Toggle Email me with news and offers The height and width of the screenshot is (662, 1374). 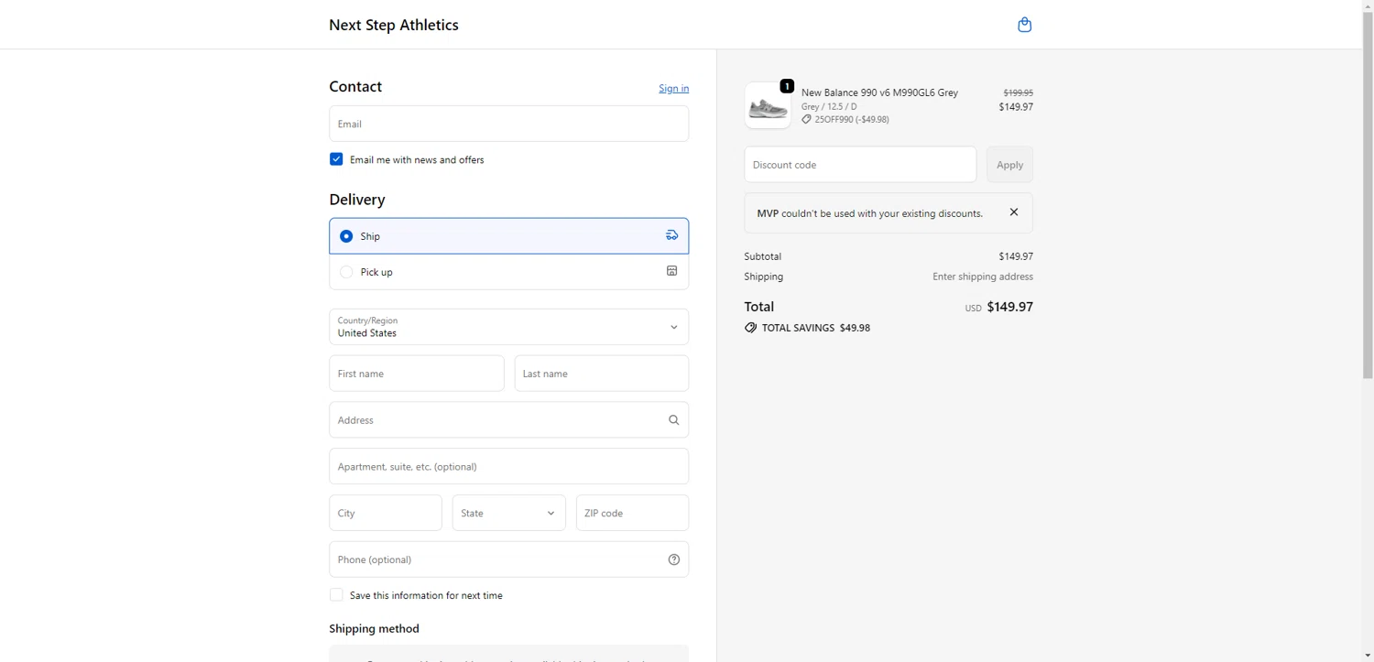[336, 159]
